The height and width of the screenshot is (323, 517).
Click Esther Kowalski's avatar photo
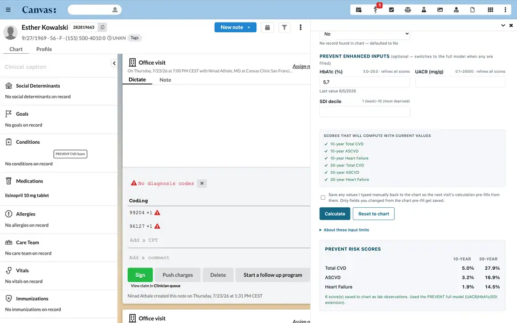[10, 32]
